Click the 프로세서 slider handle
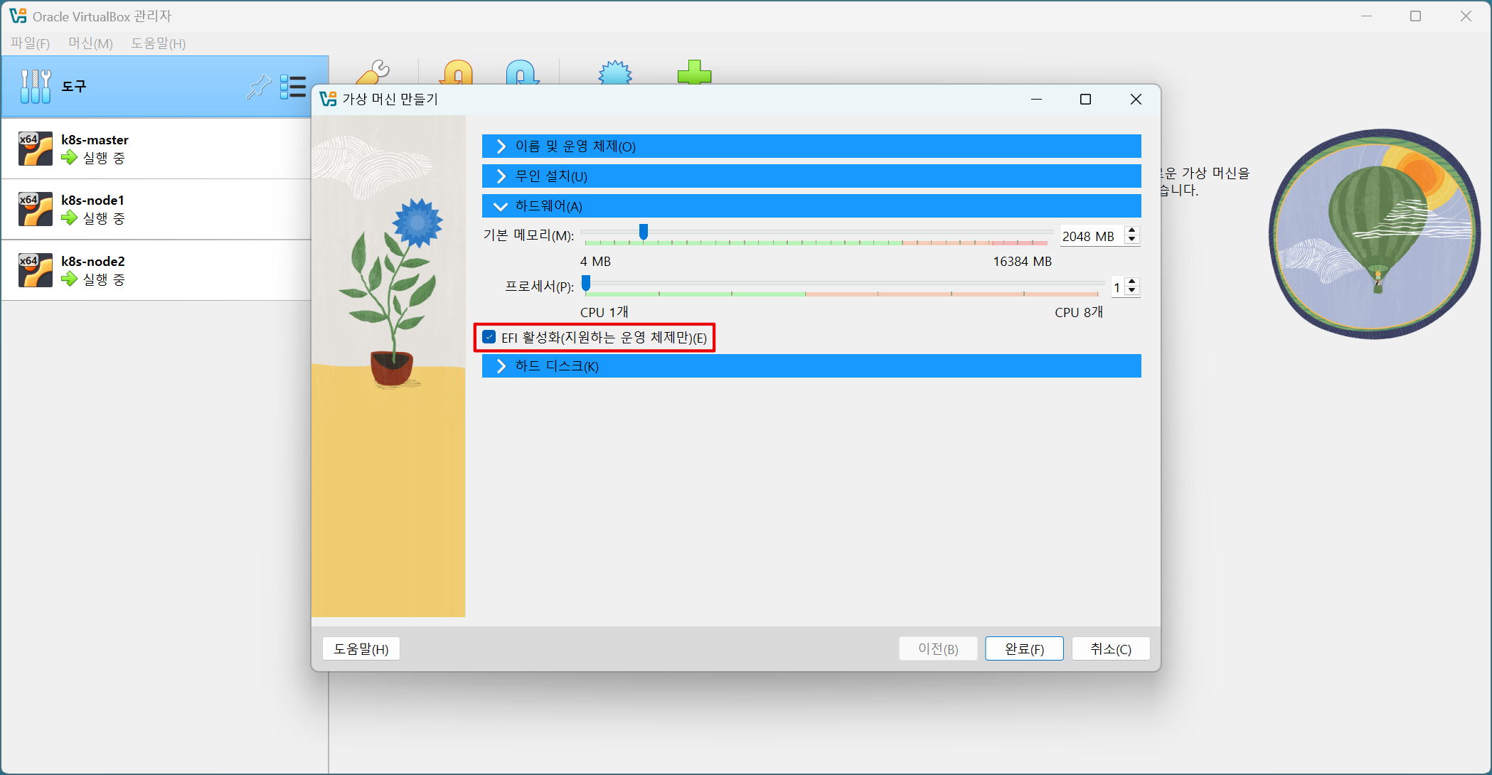The width and height of the screenshot is (1492, 775). coord(586,283)
